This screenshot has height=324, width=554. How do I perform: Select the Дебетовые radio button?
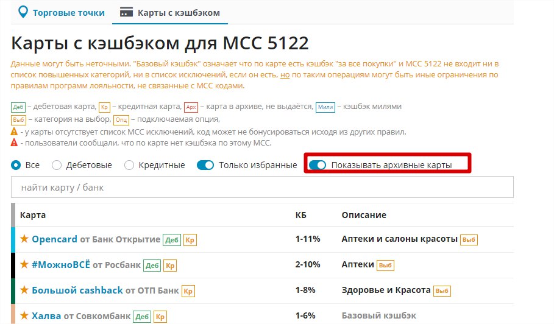tap(57, 165)
